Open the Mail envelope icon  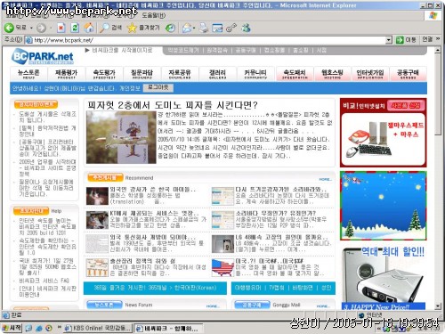(187, 28)
